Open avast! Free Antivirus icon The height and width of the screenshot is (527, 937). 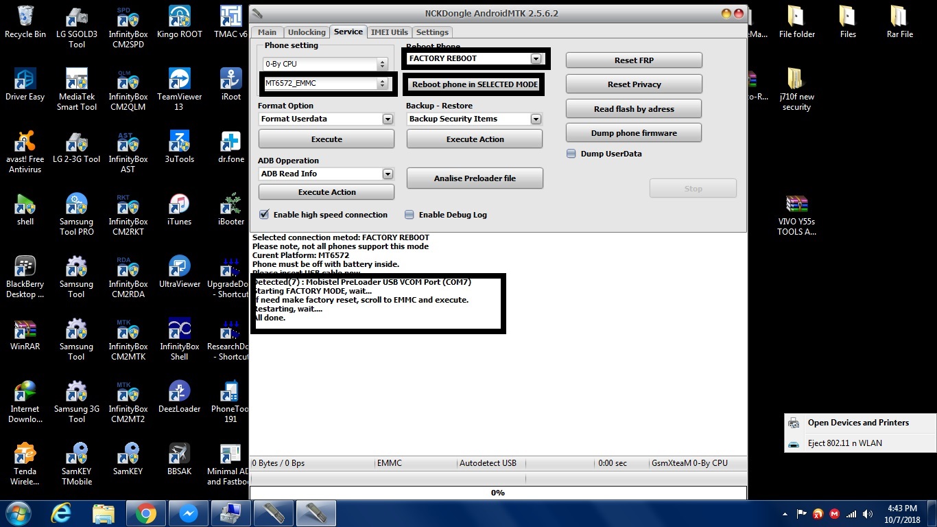click(x=25, y=152)
